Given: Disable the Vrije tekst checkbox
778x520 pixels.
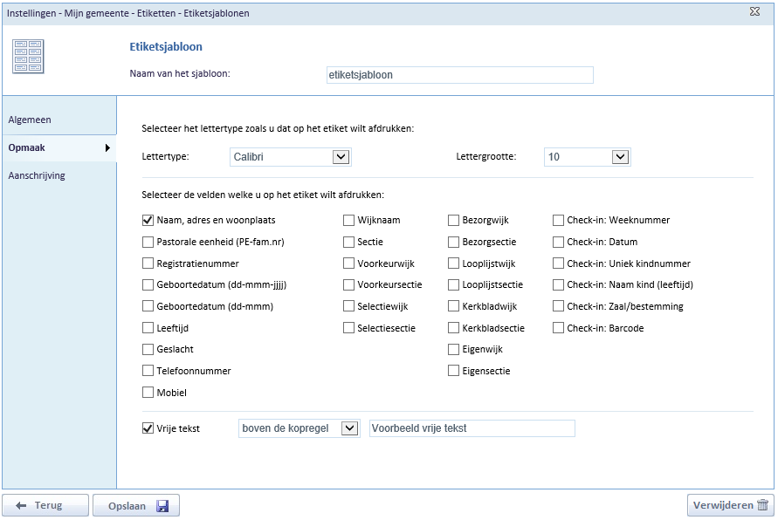Looking at the screenshot, I should pos(148,428).
